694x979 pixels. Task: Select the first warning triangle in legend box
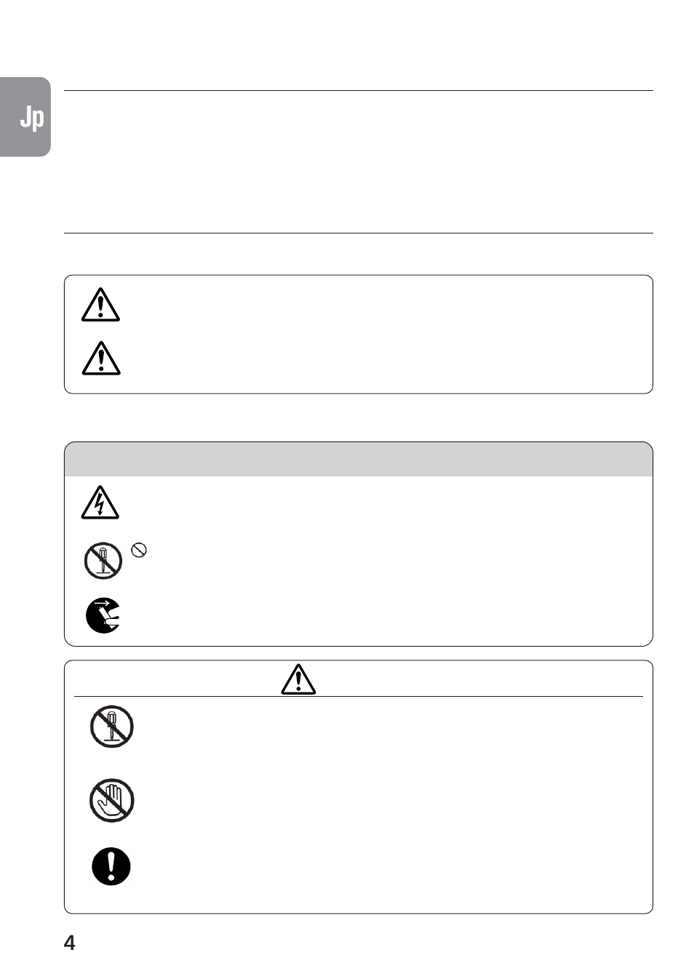point(100,305)
